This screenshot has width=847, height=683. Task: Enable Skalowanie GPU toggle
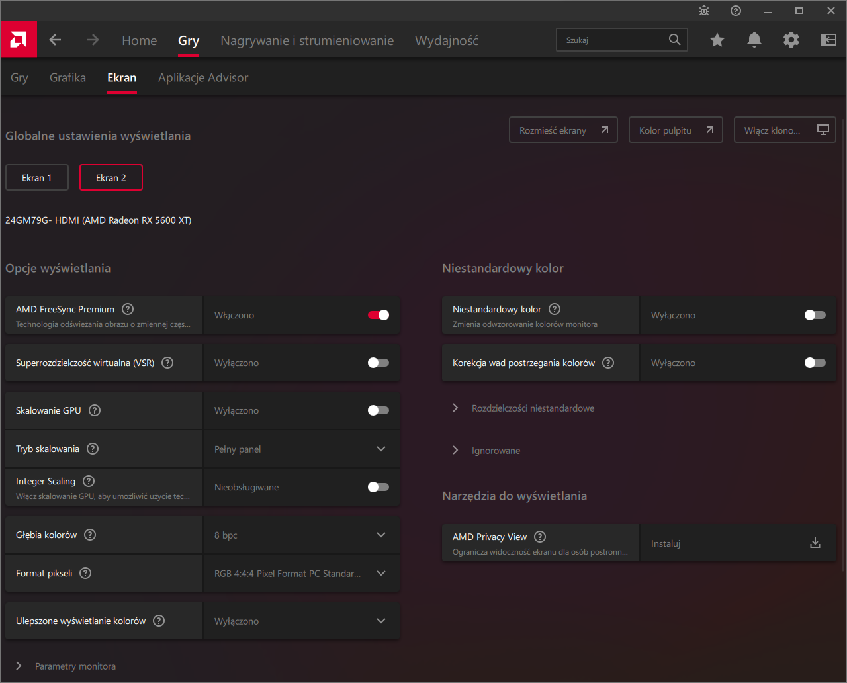(x=379, y=410)
